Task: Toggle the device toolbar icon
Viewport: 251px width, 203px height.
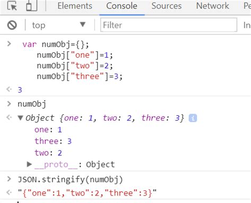Action: pos(32,5)
